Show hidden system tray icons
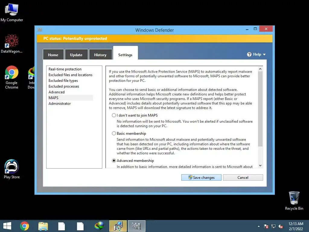The width and height of the screenshot is (309, 232). coord(259,226)
